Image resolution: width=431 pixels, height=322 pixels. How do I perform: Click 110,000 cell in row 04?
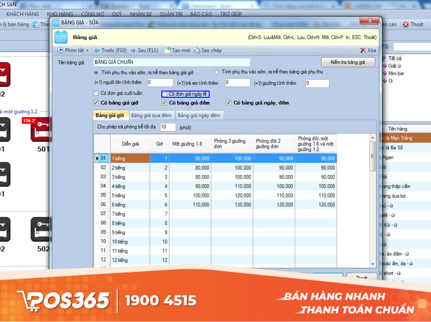[232, 186]
